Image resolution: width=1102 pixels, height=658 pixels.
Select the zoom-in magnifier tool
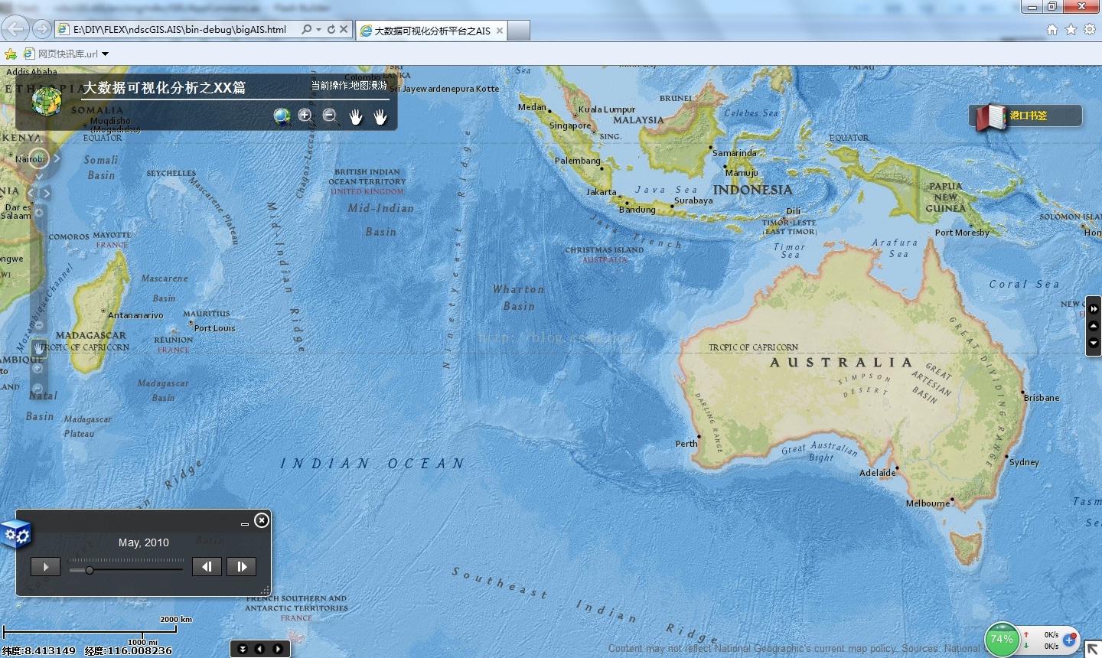pos(306,116)
